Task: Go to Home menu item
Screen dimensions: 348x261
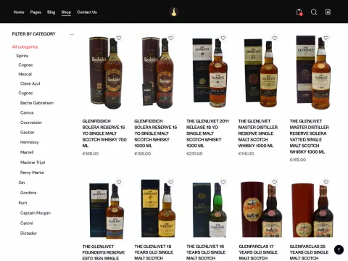Action: (19, 12)
